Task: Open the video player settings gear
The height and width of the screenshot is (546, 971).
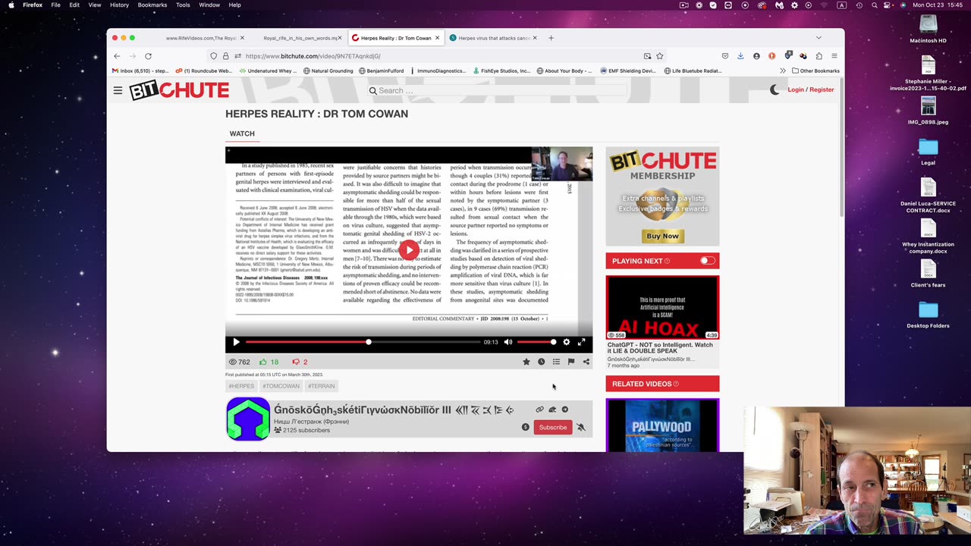Action: (x=566, y=342)
